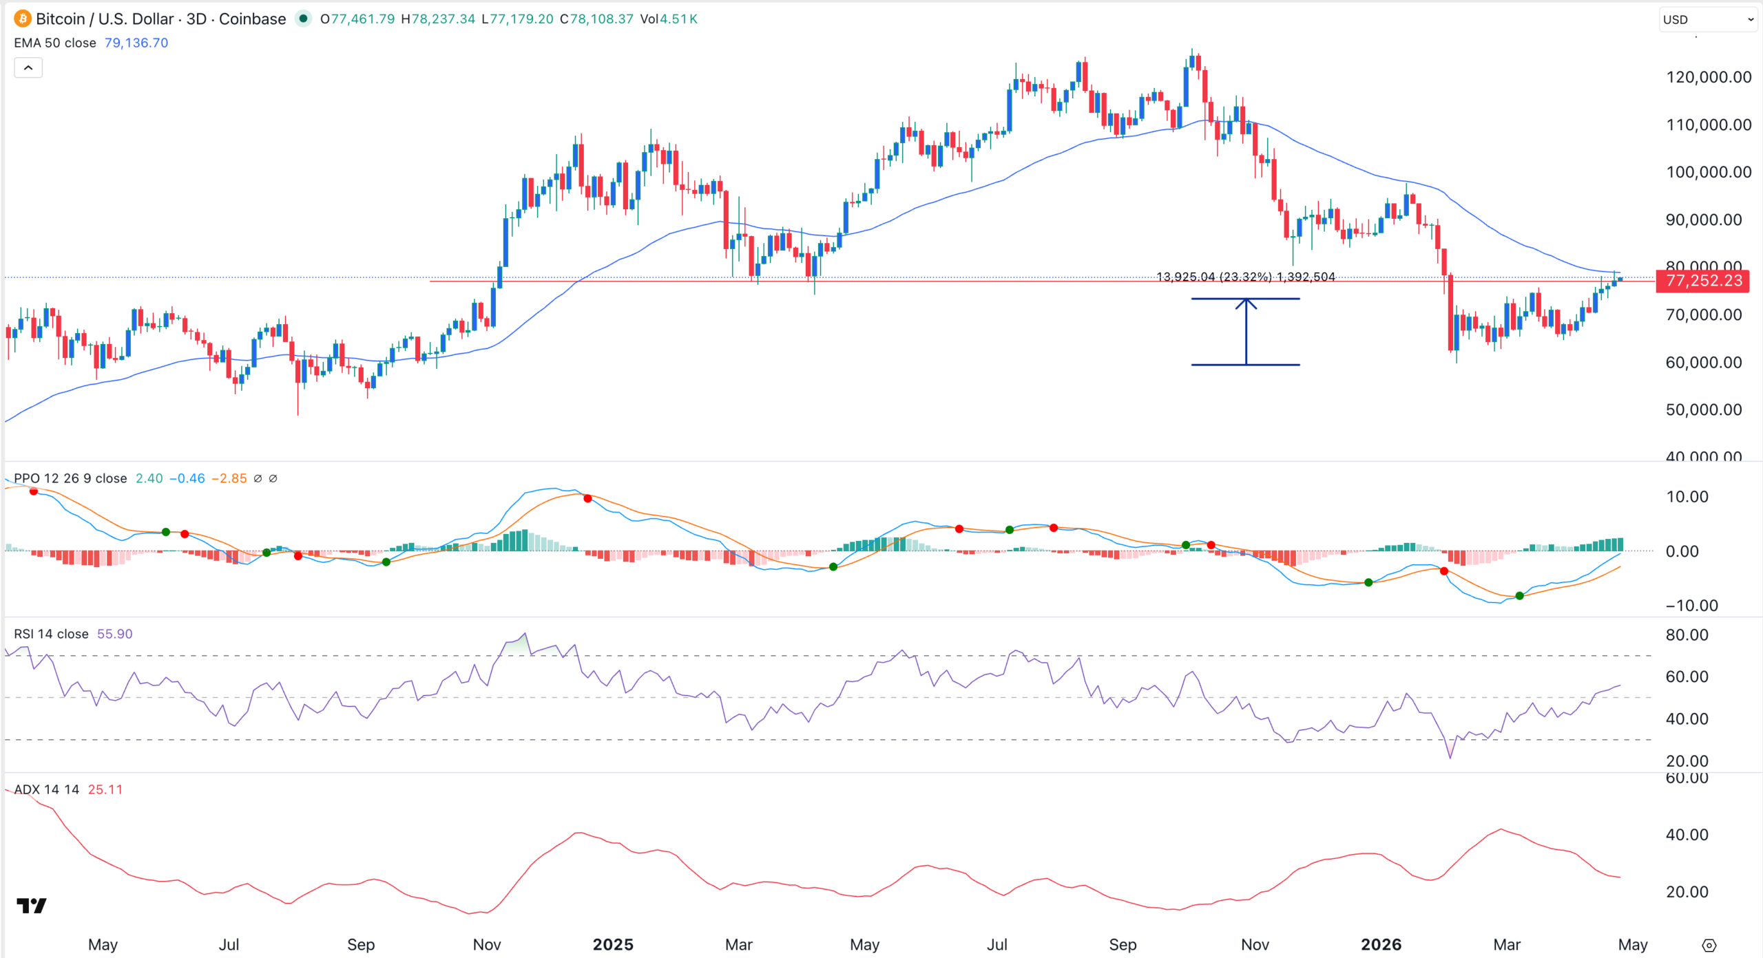Click the 60,000.00 price axis label
The image size is (1763, 958).
[1704, 362]
